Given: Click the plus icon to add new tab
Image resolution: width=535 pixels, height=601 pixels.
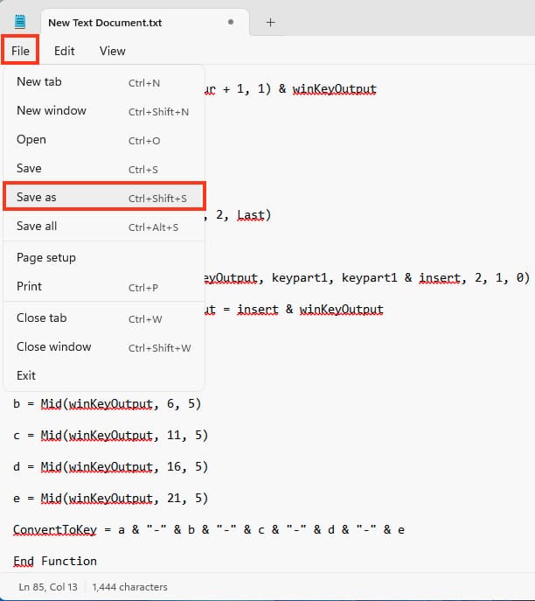Looking at the screenshot, I should 270,22.
